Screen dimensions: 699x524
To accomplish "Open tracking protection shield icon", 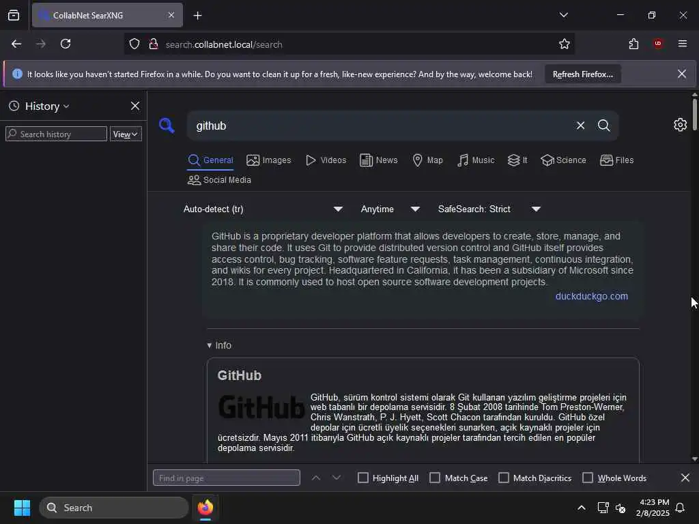I will coord(134,44).
